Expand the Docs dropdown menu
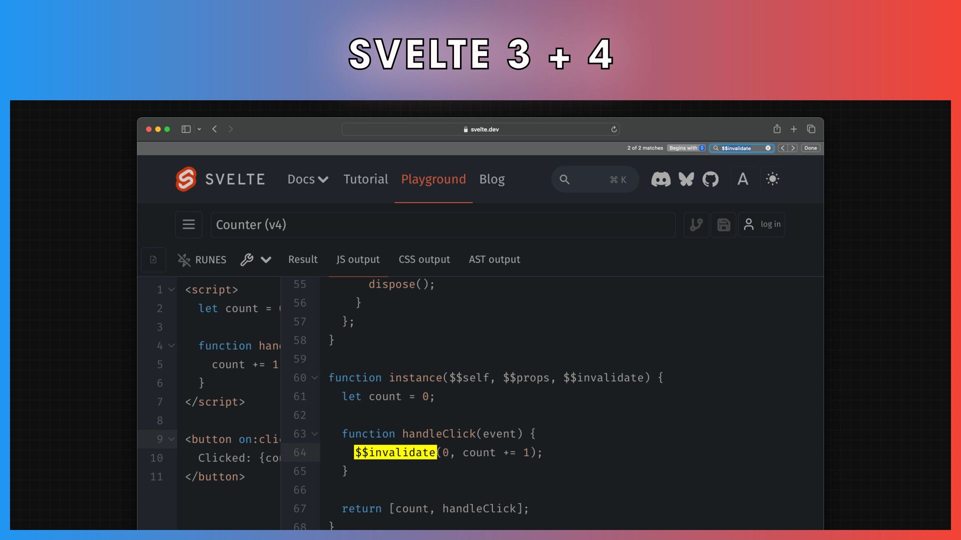 308,179
